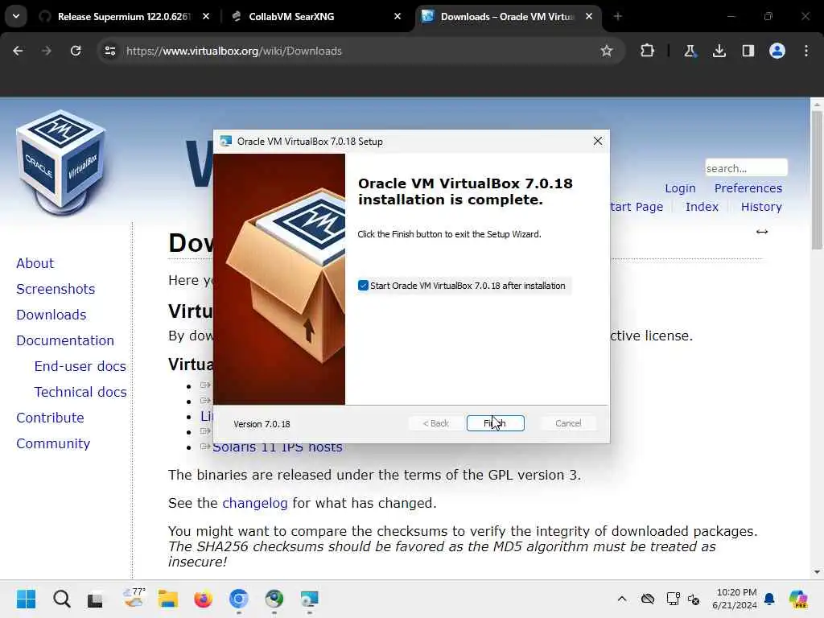
Task: Open Community in the sidebar
Action: [53, 443]
